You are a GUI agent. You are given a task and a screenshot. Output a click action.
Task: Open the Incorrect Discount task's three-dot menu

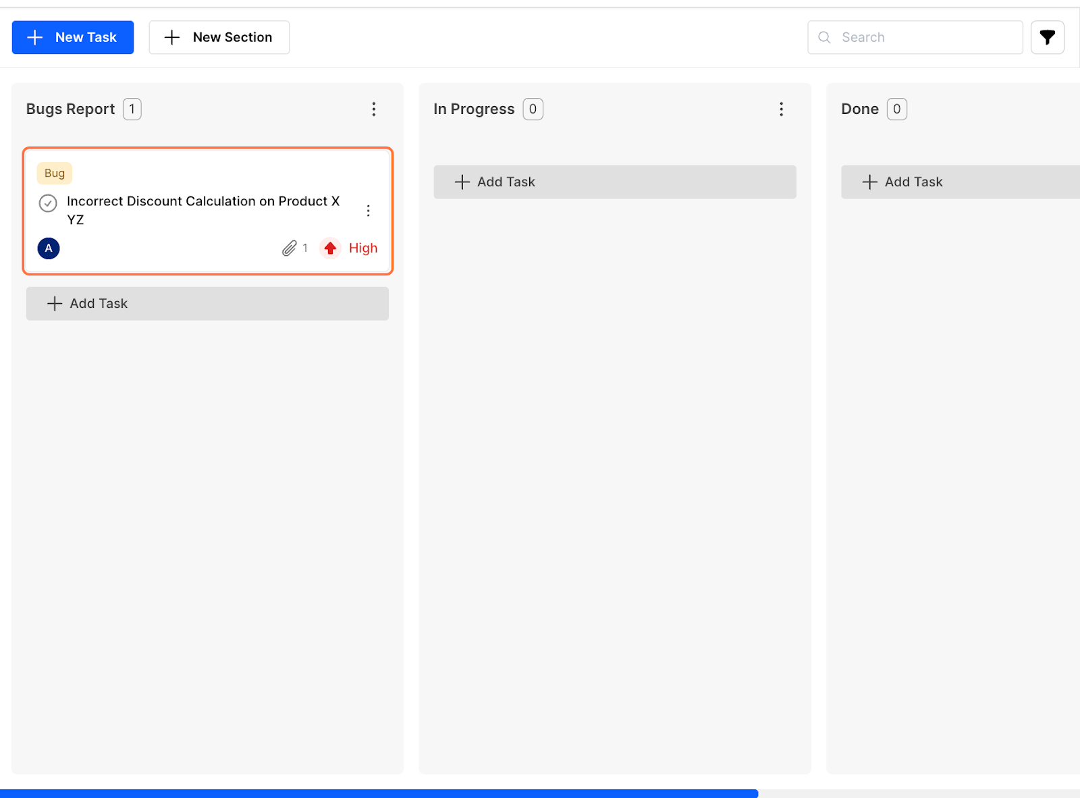pyautogui.click(x=369, y=211)
